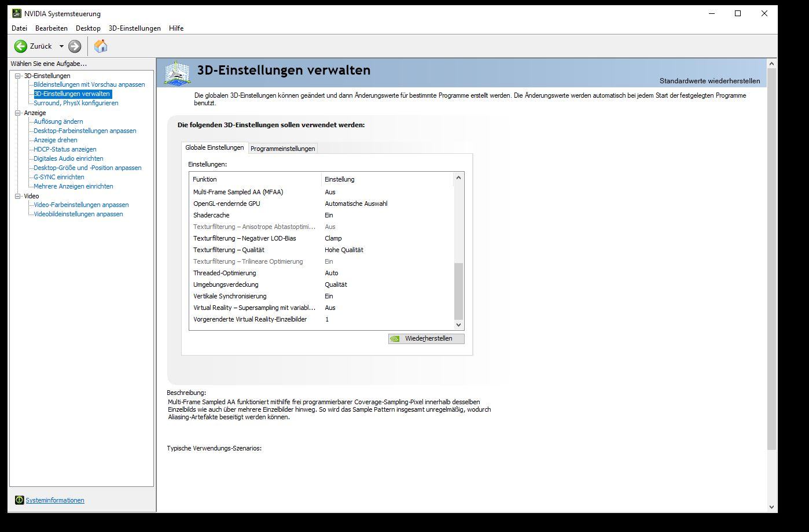Viewport: 809px width, 532px height.
Task: Open Mehrere Anzeigen einrichten
Action: click(x=73, y=186)
